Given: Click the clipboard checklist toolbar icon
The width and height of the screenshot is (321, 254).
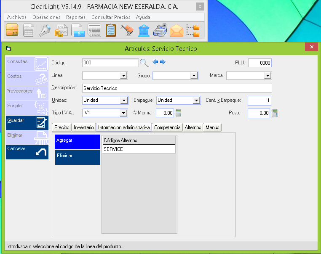Looking at the screenshot, I should pyautogui.click(x=111, y=31).
